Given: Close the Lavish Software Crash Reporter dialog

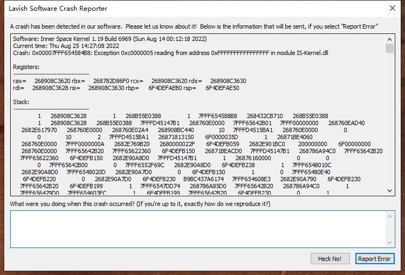Looking at the screenshot, I should (x=393, y=8).
